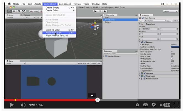Click the Time Machine menu bar icon
This screenshot has width=183, height=111.
[x=167, y=4]
